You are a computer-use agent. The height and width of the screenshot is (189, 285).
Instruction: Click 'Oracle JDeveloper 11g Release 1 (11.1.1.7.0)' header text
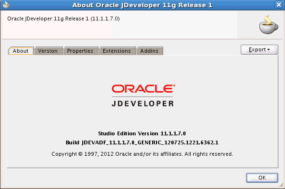63,19
